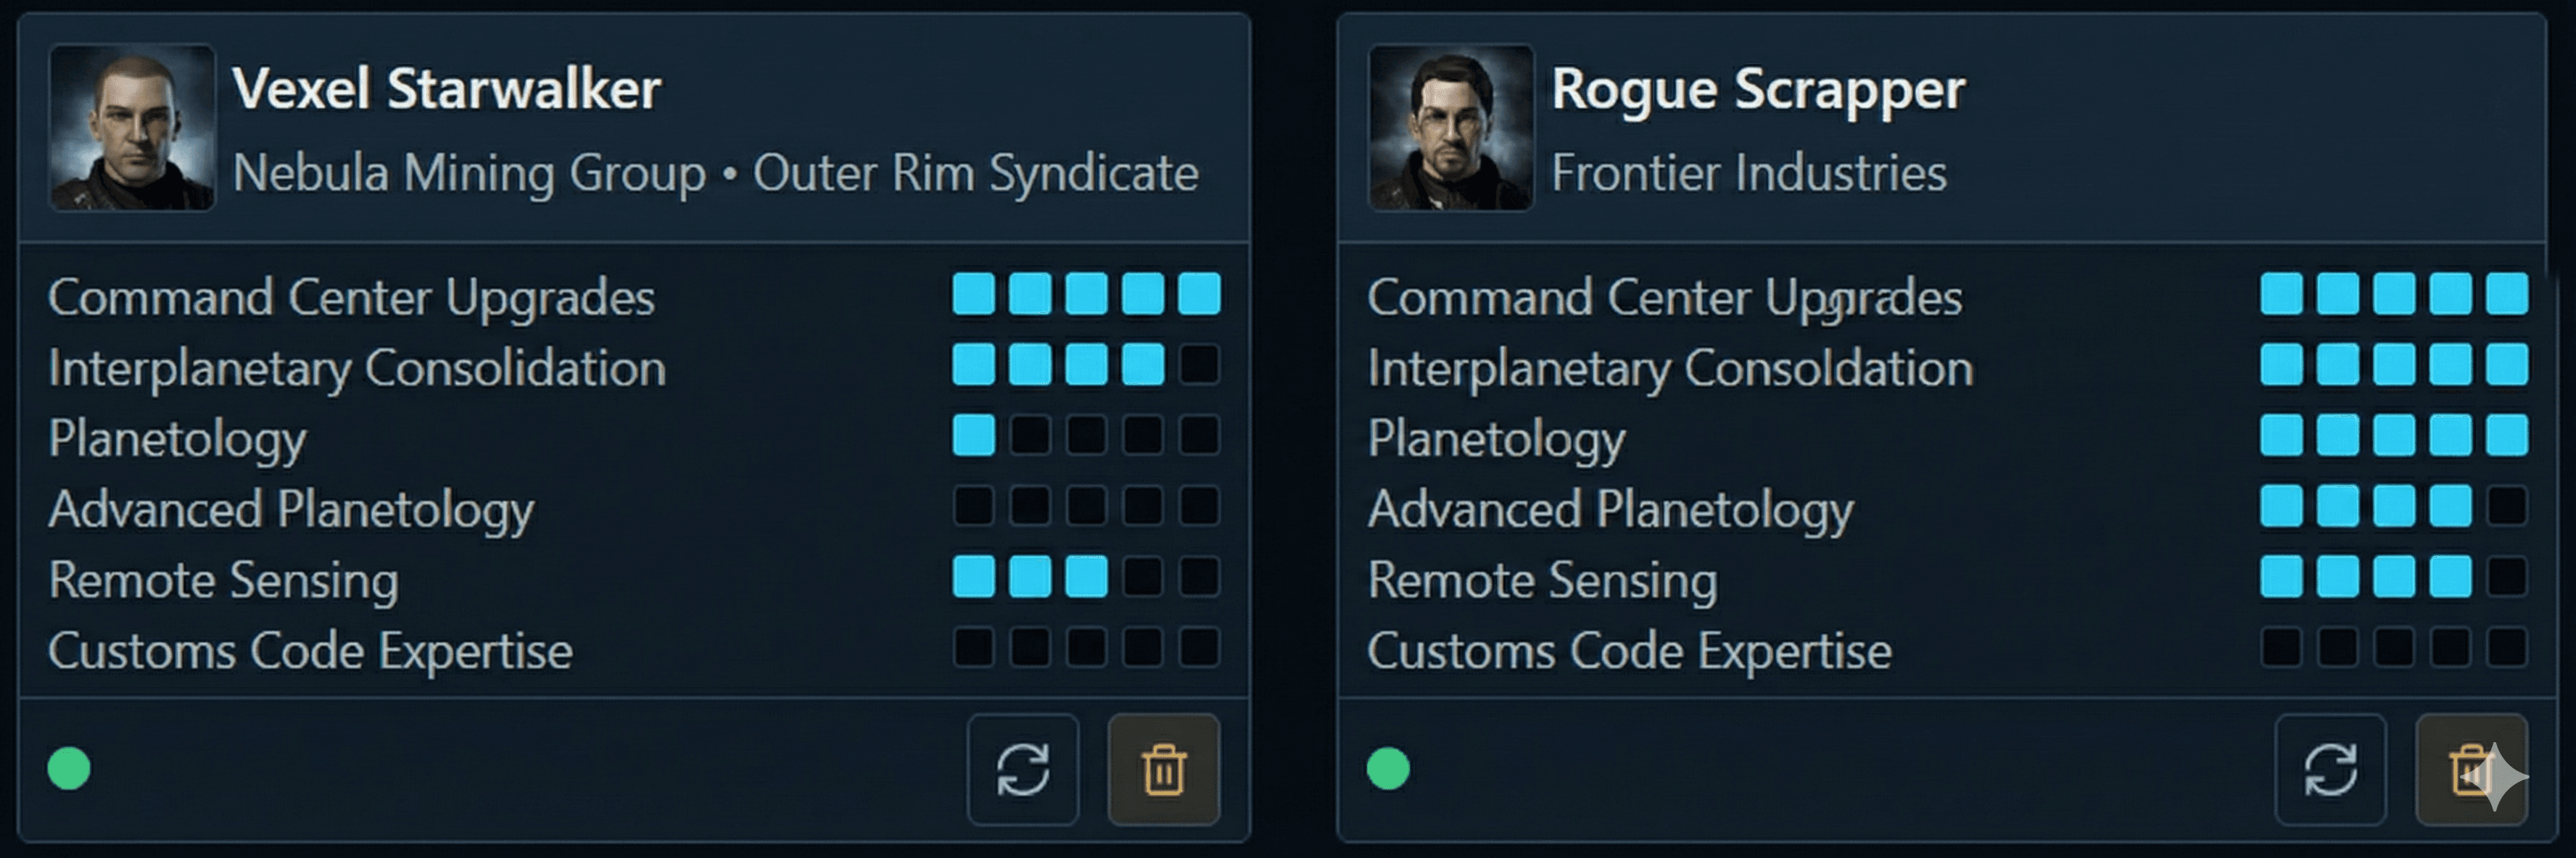Viewport: 2576px width, 858px height.
Task: Click Vexel's Remote Sensing skill label
Action: point(223,580)
